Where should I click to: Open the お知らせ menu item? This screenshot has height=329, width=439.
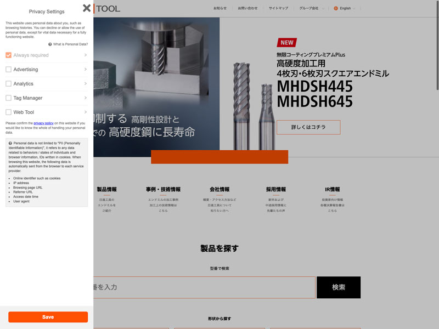219,8
